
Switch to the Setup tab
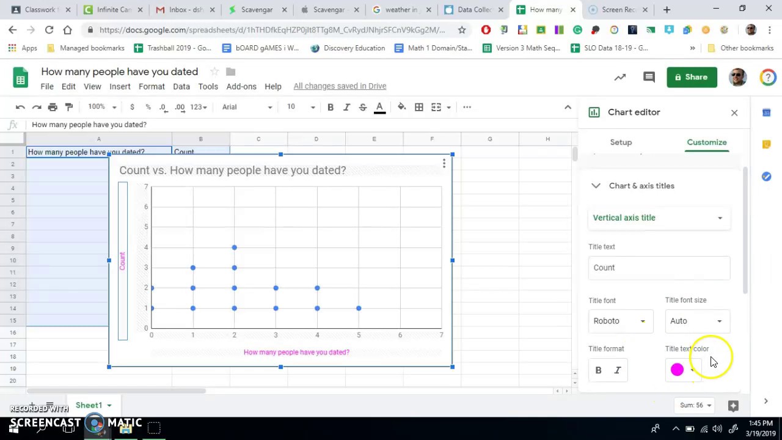tap(621, 142)
